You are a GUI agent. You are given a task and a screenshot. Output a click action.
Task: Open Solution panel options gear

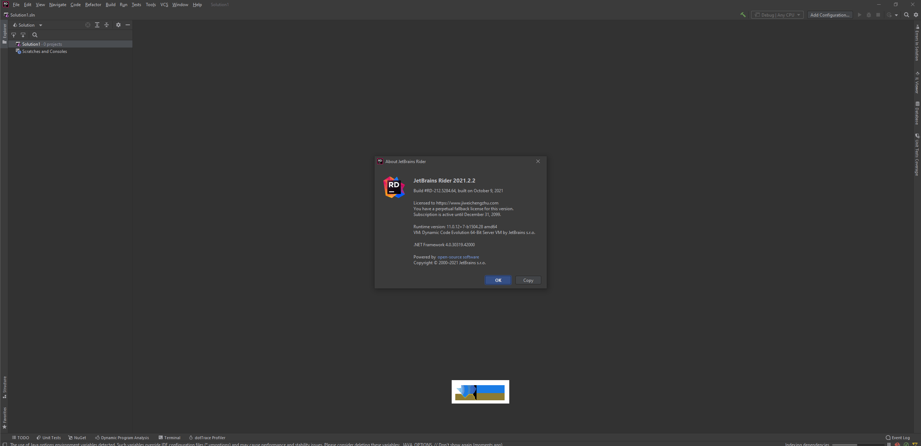coord(118,25)
